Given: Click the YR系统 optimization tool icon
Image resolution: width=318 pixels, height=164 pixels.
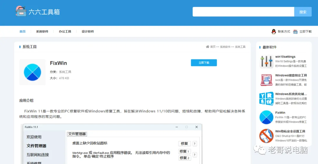Looking at the screenshot, I should coord(266,99).
